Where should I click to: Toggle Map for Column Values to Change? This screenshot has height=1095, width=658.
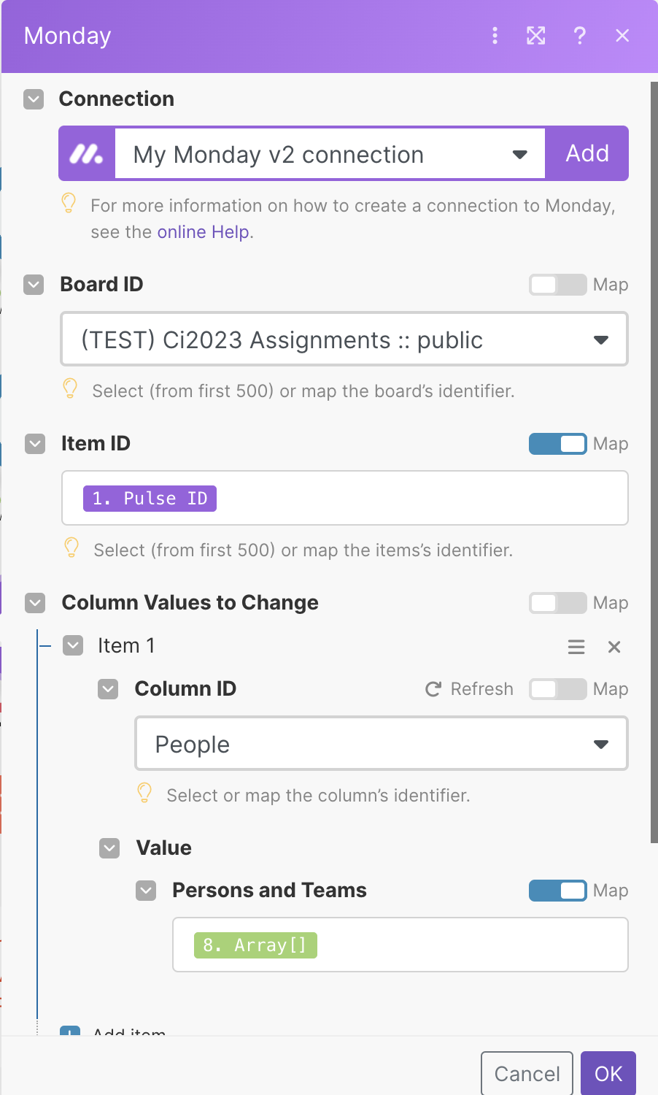pyautogui.click(x=558, y=603)
